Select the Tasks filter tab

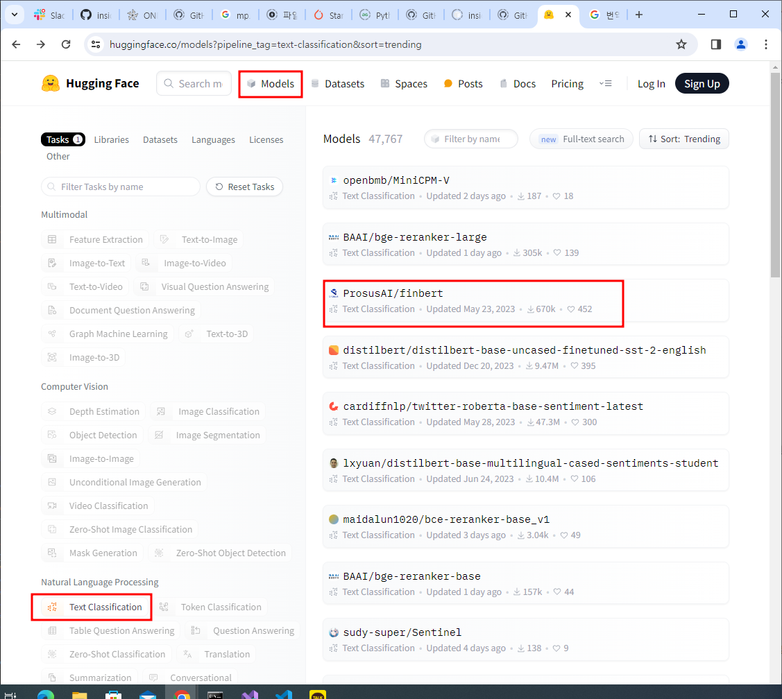(x=63, y=139)
